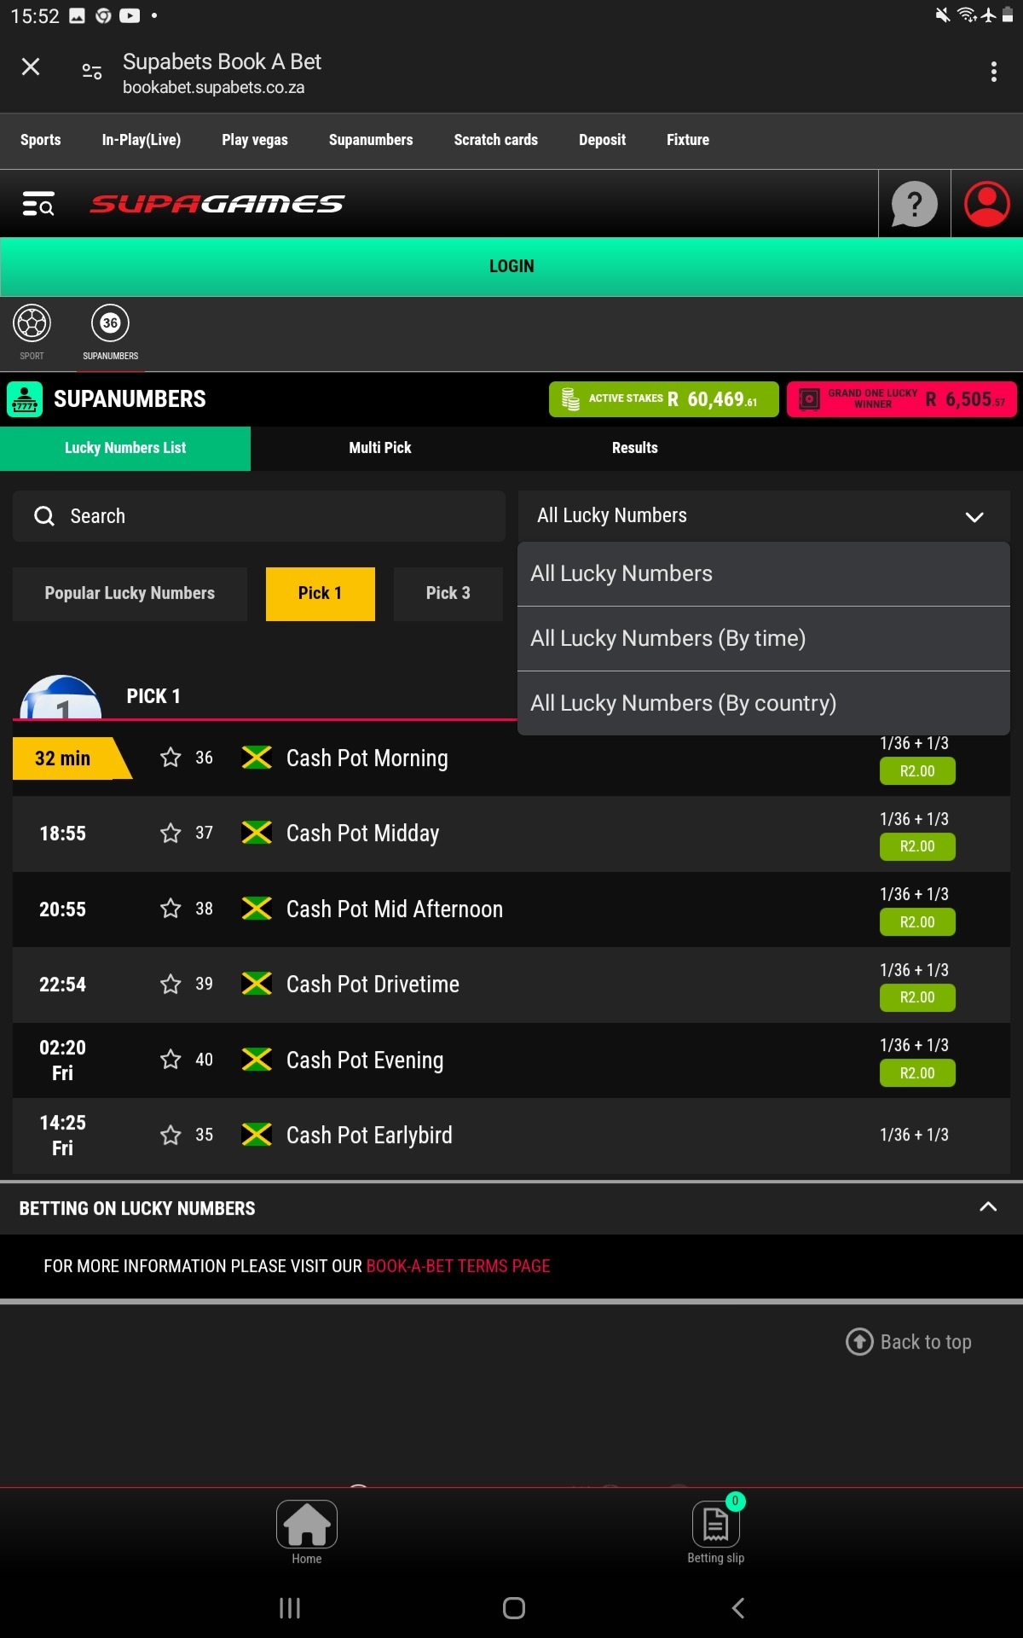Click Jamaica flag on Cash Pot Earlybird
1023x1638 pixels.
(x=257, y=1135)
